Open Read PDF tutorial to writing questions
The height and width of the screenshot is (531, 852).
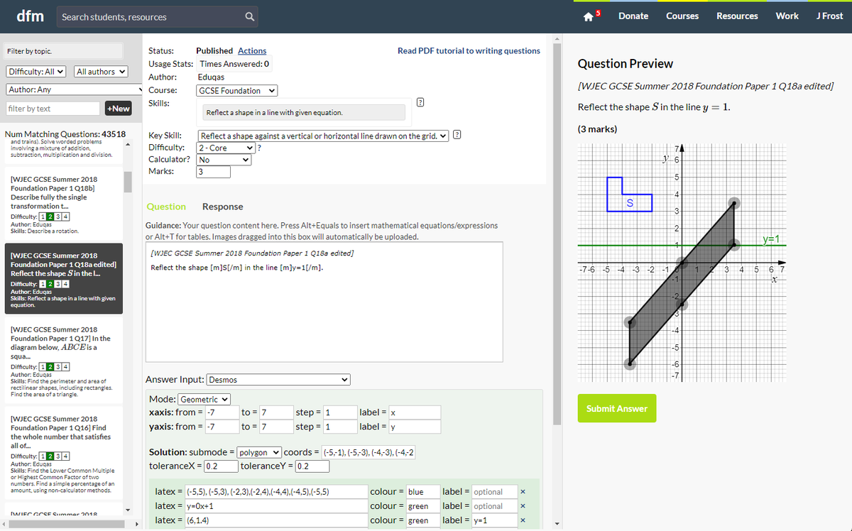click(469, 50)
